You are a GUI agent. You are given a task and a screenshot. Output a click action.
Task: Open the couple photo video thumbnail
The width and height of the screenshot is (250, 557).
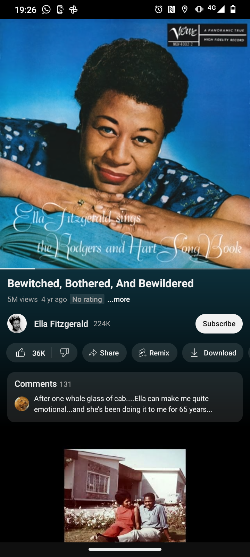(x=125, y=495)
